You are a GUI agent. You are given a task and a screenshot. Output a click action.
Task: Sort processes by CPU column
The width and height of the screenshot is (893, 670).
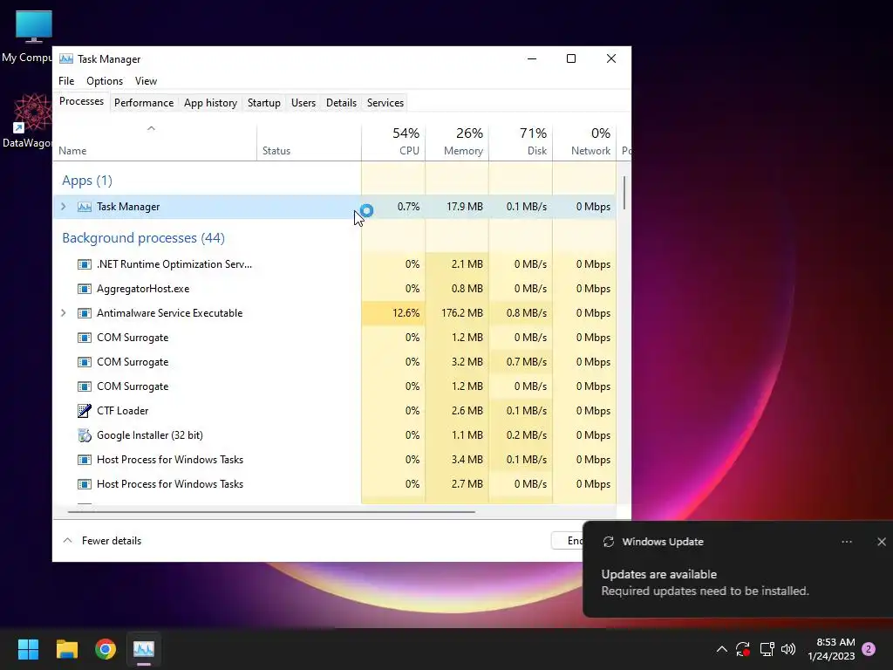(393, 141)
